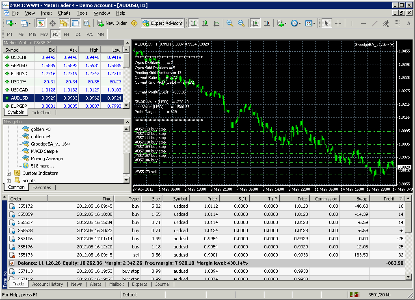
Task: Toggle chart Auto Scroll
Action: [x=255, y=23]
